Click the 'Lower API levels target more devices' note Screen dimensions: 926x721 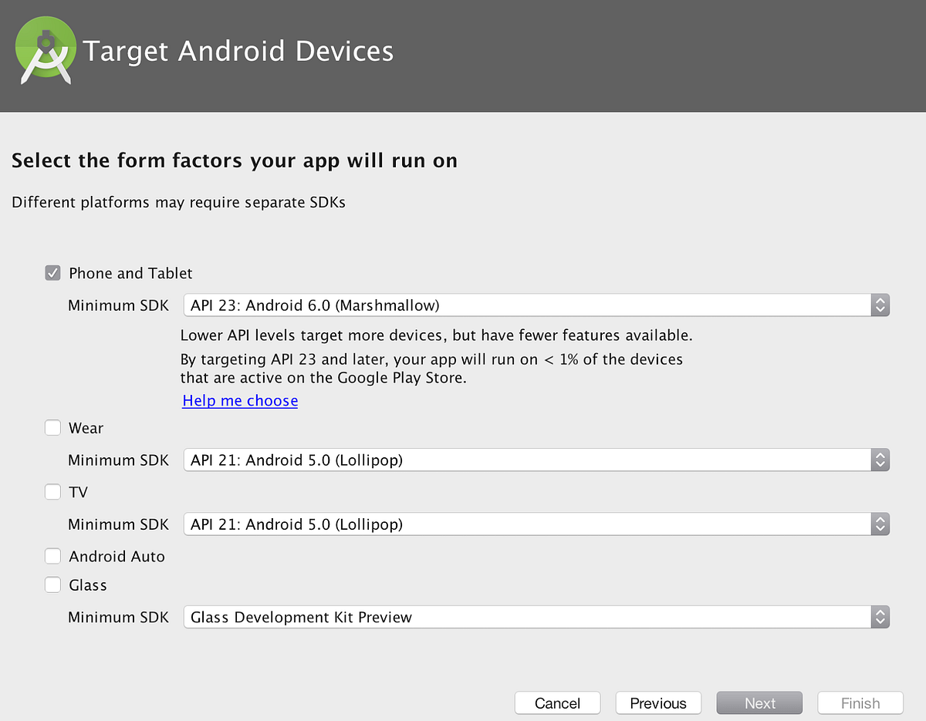coord(437,335)
